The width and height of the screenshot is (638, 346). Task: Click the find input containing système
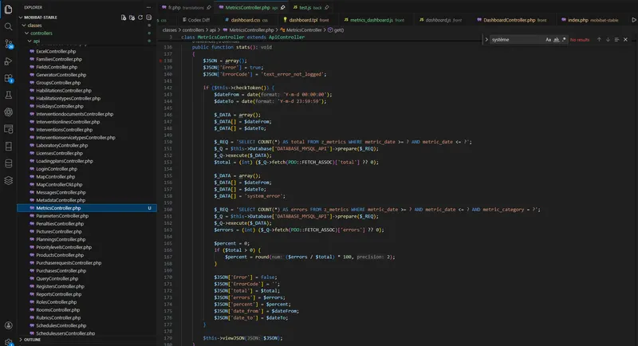click(517, 39)
